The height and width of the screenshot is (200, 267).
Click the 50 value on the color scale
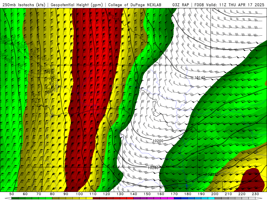coord(12,194)
